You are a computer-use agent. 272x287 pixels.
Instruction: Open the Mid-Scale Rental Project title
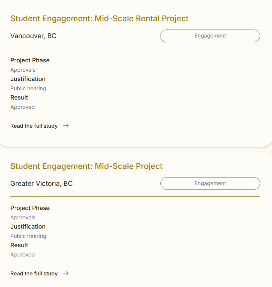tap(99, 19)
